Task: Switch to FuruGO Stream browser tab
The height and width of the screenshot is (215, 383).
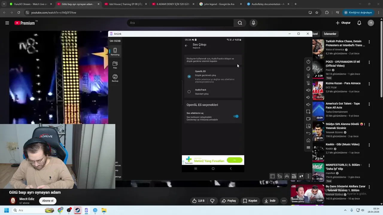Action: 30,4
